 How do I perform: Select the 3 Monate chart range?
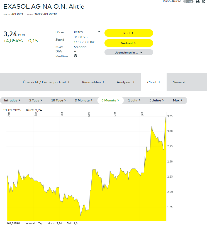84,101
